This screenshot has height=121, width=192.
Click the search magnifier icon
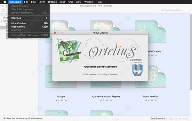pos(163,10)
